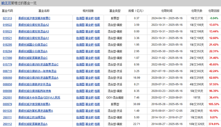Viewport: 221px width, 127px height.
Task: Open fund 景顺长城国企价值混合C
Action: pyautogui.click(x=33, y=45)
